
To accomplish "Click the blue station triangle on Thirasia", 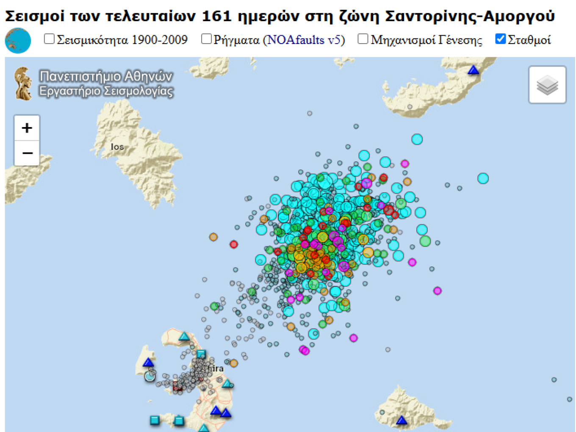I will coord(148,362).
